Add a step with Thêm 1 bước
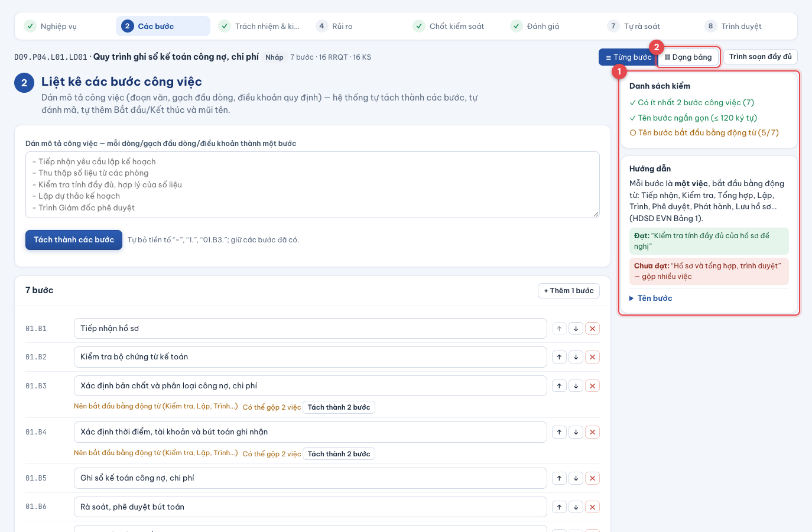 (569, 291)
